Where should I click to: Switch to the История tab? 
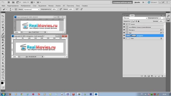click(126, 15)
